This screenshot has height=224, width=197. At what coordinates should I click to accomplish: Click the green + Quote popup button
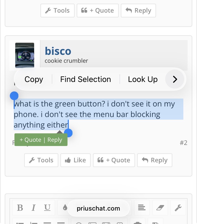(x=30, y=140)
